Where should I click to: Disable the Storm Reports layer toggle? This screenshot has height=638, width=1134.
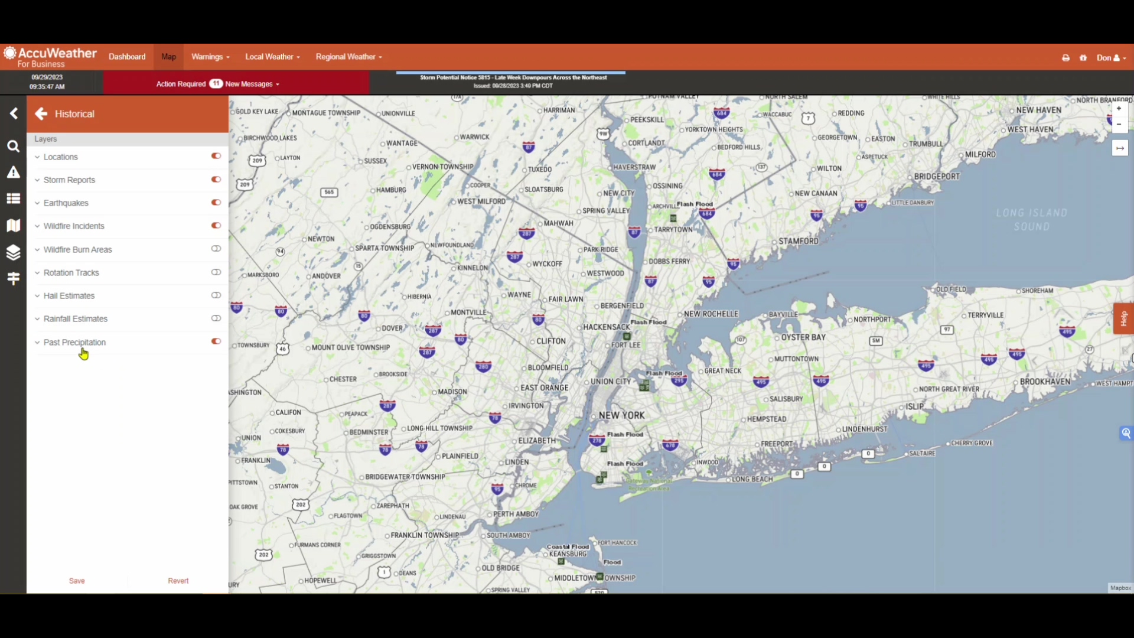[x=216, y=180]
